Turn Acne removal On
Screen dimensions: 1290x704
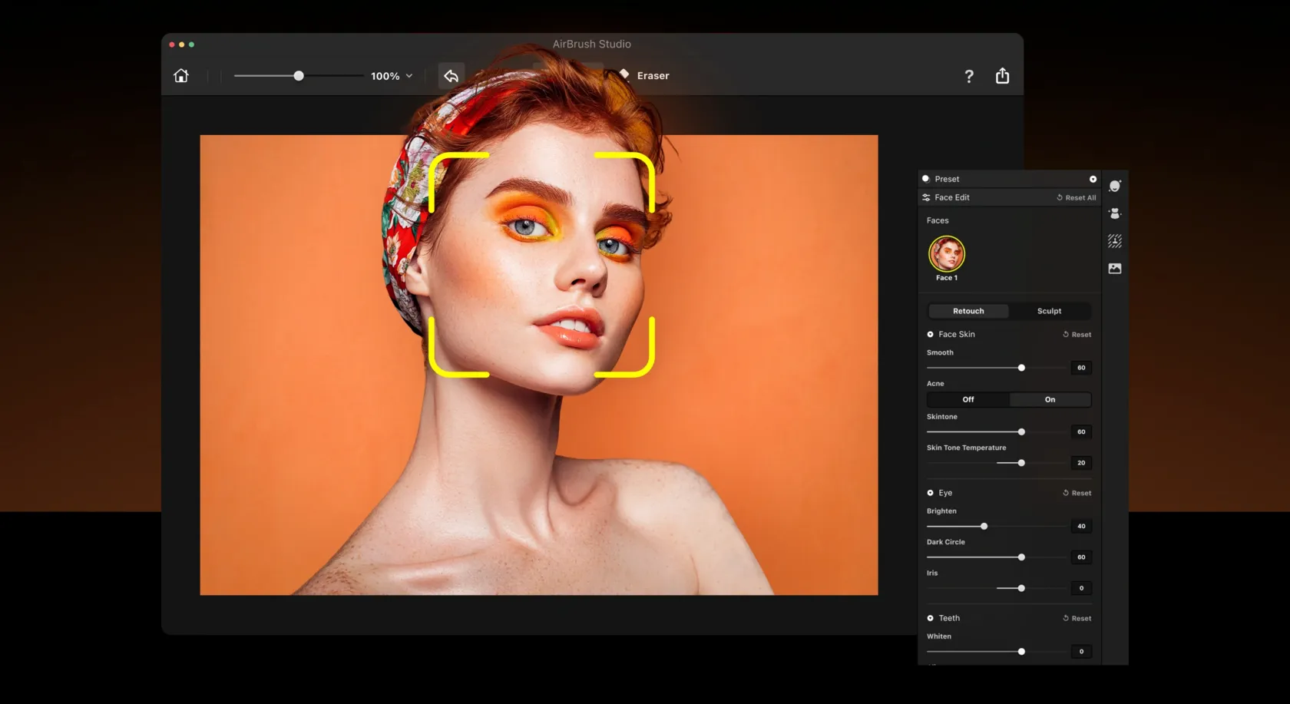pos(1050,400)
